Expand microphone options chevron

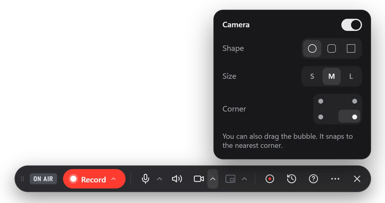159,179
